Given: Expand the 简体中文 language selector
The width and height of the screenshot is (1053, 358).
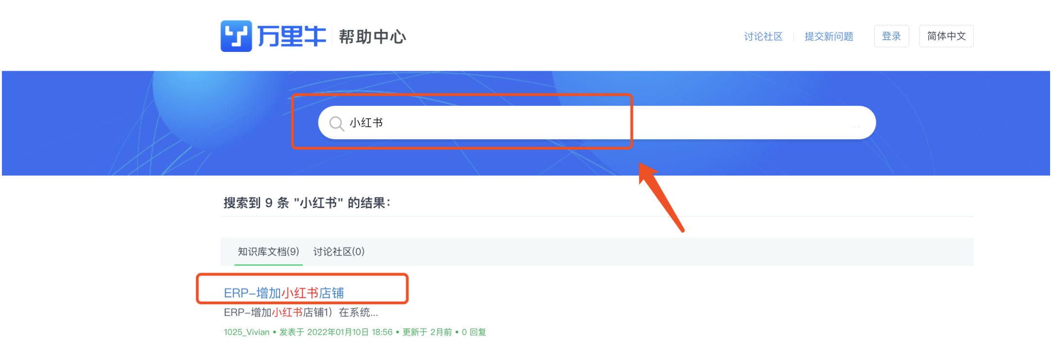Looking at the screenshot, I should [x=946, y=36].
